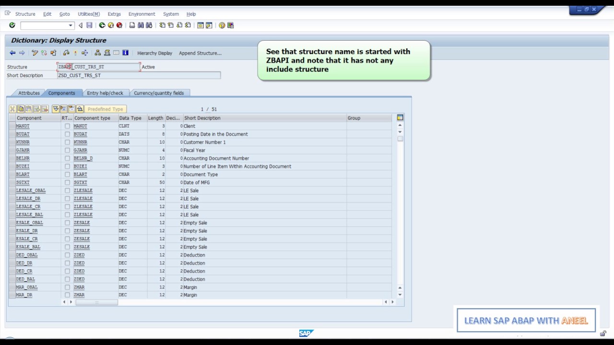Tick the RT checkbox for DED_BAL row
614x345 pixels.
pos(67,279)
